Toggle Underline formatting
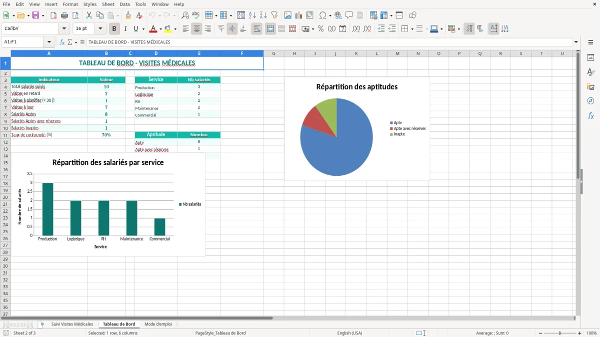 point(136,29)
